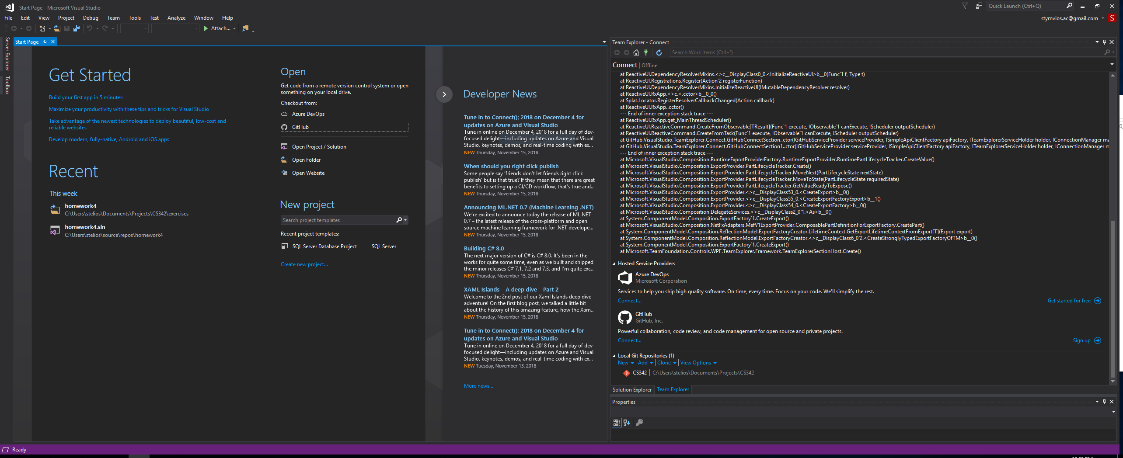Open the Analyze menu
The height and width of the screenshot is (458, 1123).
[x=176, y=18]
